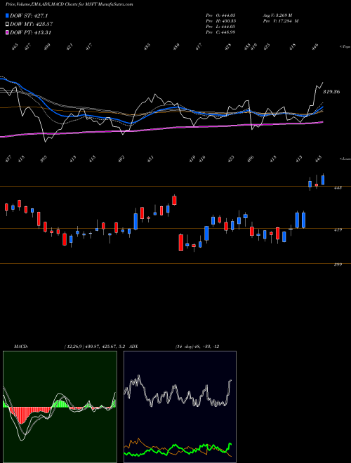Click the 319.36 value beside the line chart
Image resolution: width=351 pixels, height=463 pixels.
point(331,92)
